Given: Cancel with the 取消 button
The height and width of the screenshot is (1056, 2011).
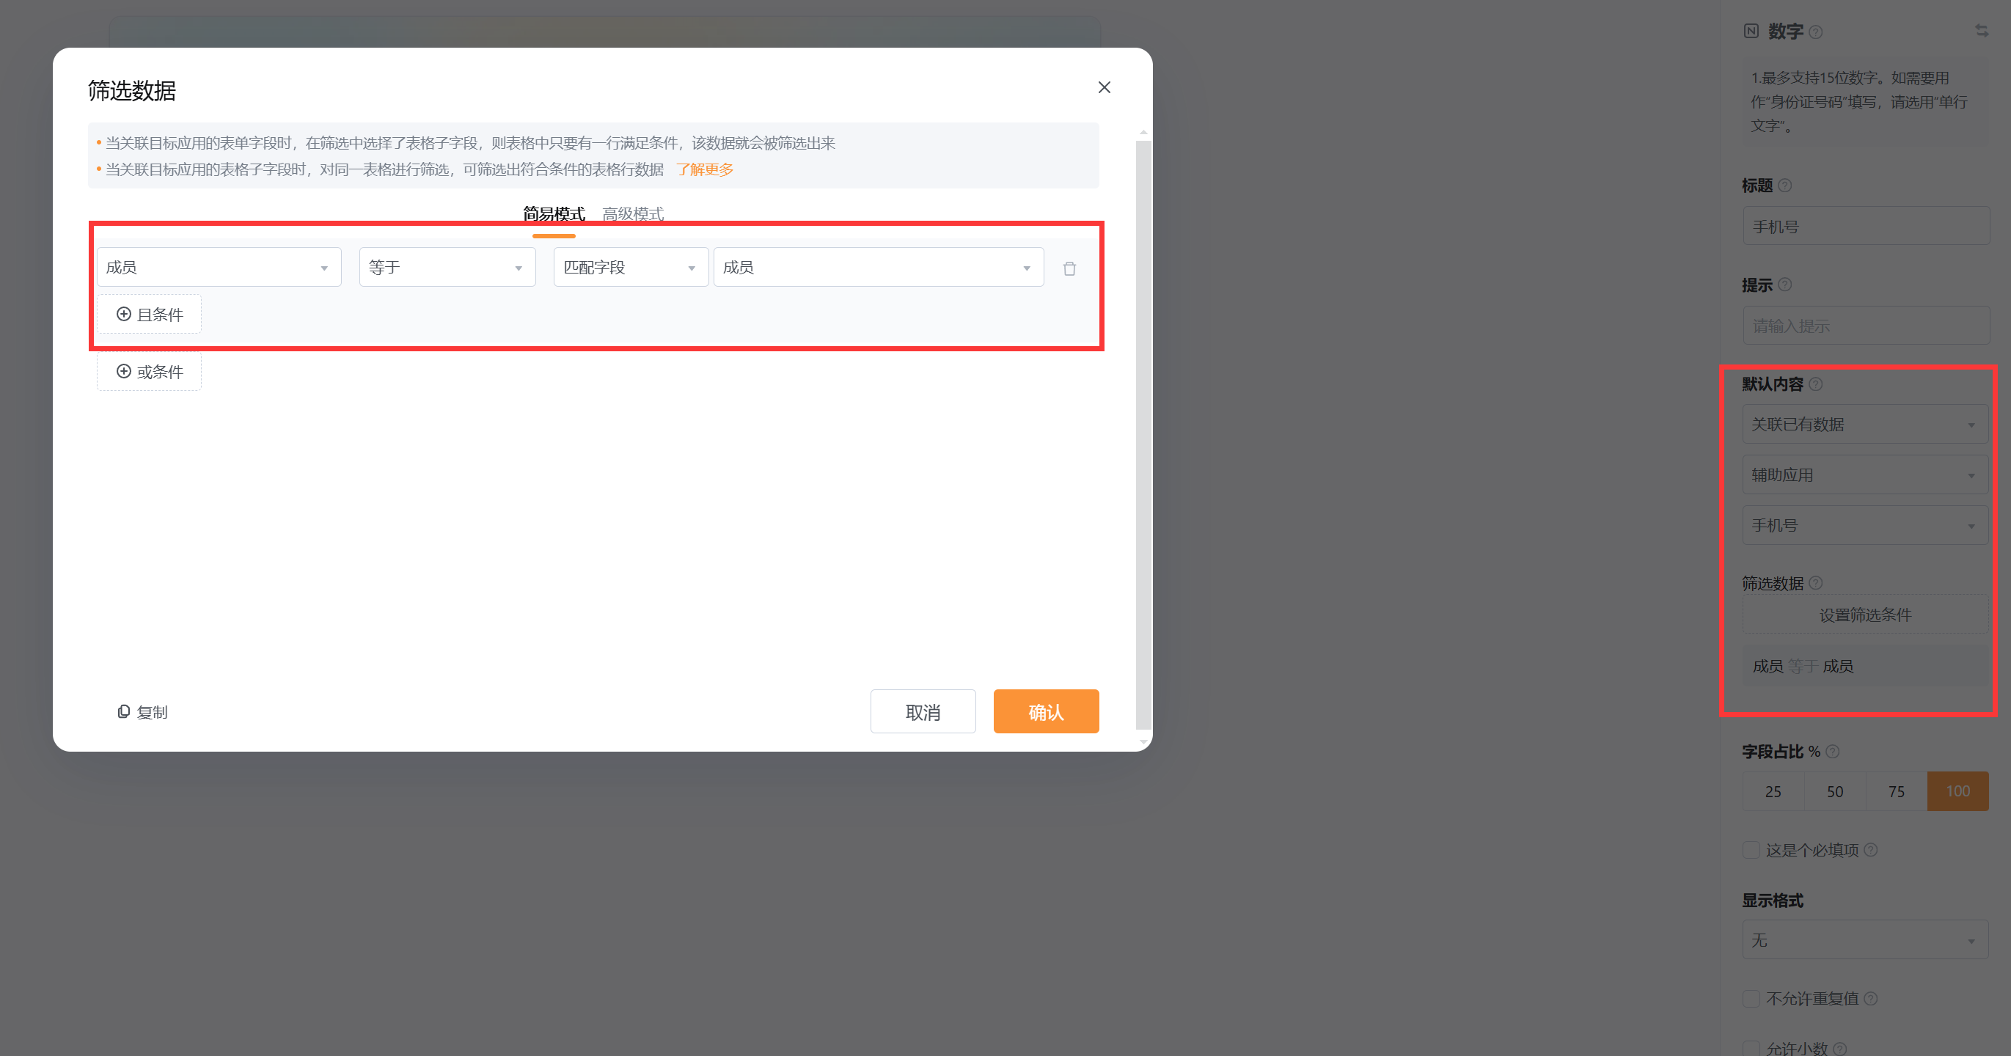Looking at the screenshot, I should (x=923, y=711).
